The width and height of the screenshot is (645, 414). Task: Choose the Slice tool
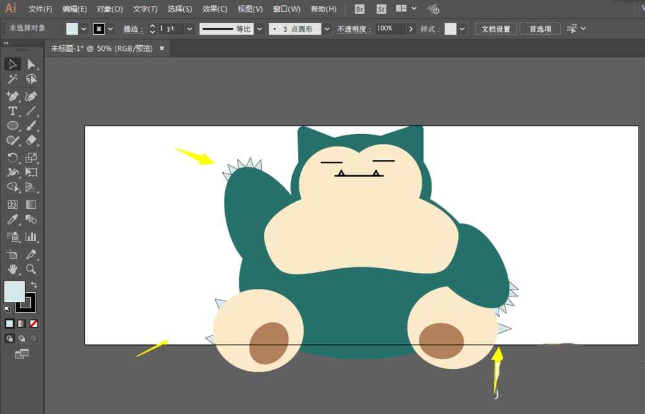click(x=31, y=255)
